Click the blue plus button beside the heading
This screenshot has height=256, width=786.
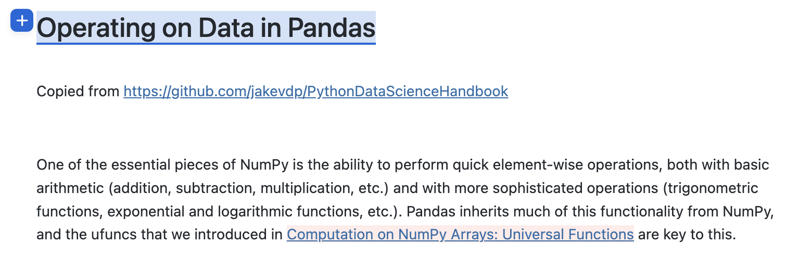[22, 21]
